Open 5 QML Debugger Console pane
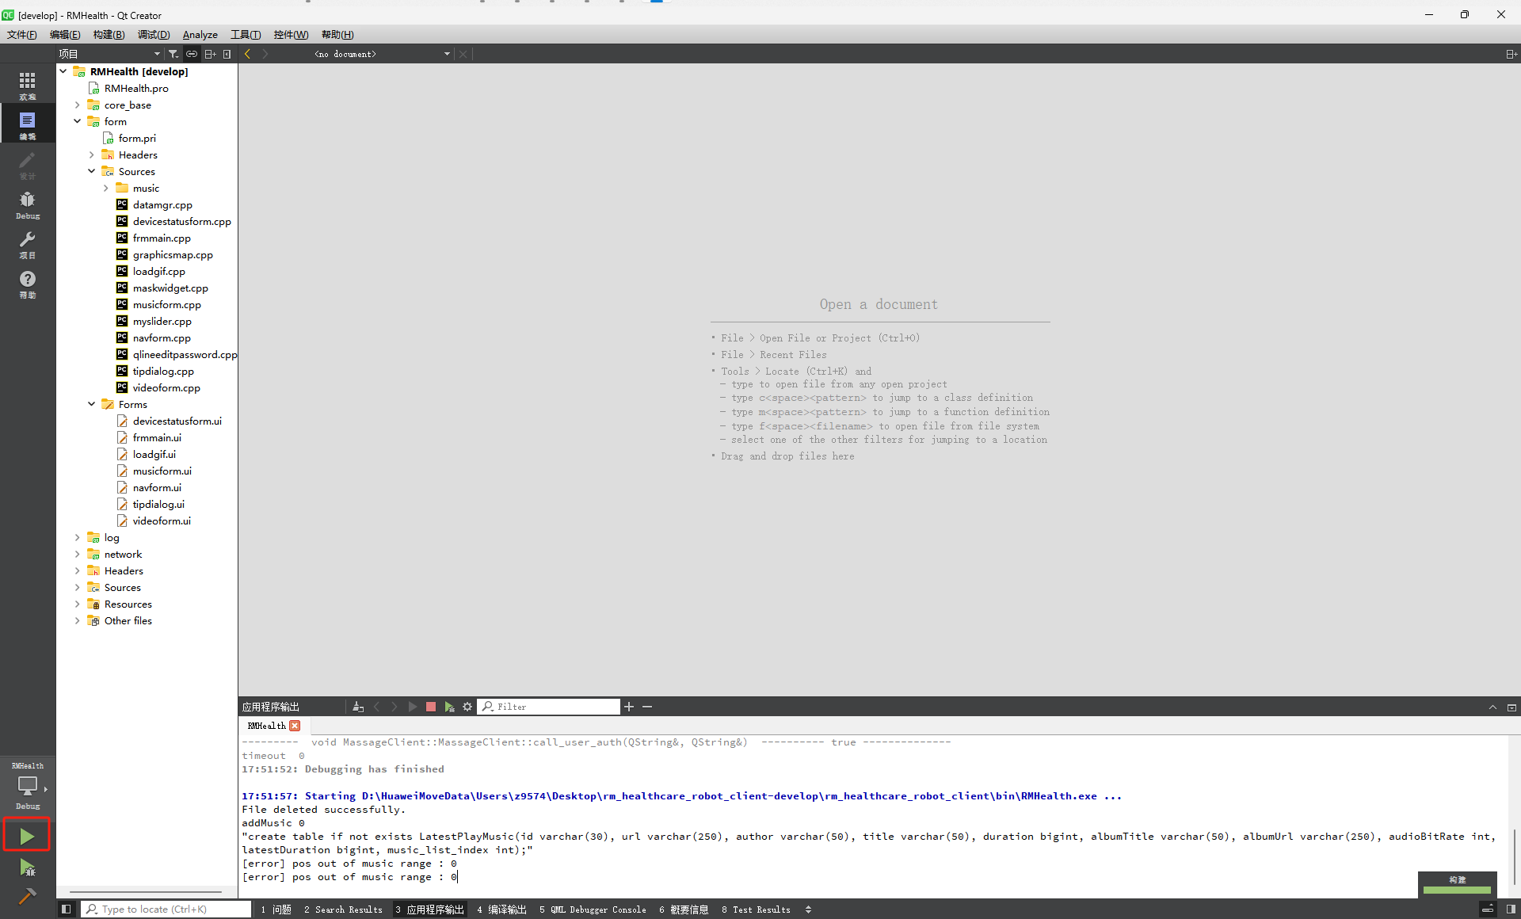This screenshot has height=919, width=1521. coord(593,909)
